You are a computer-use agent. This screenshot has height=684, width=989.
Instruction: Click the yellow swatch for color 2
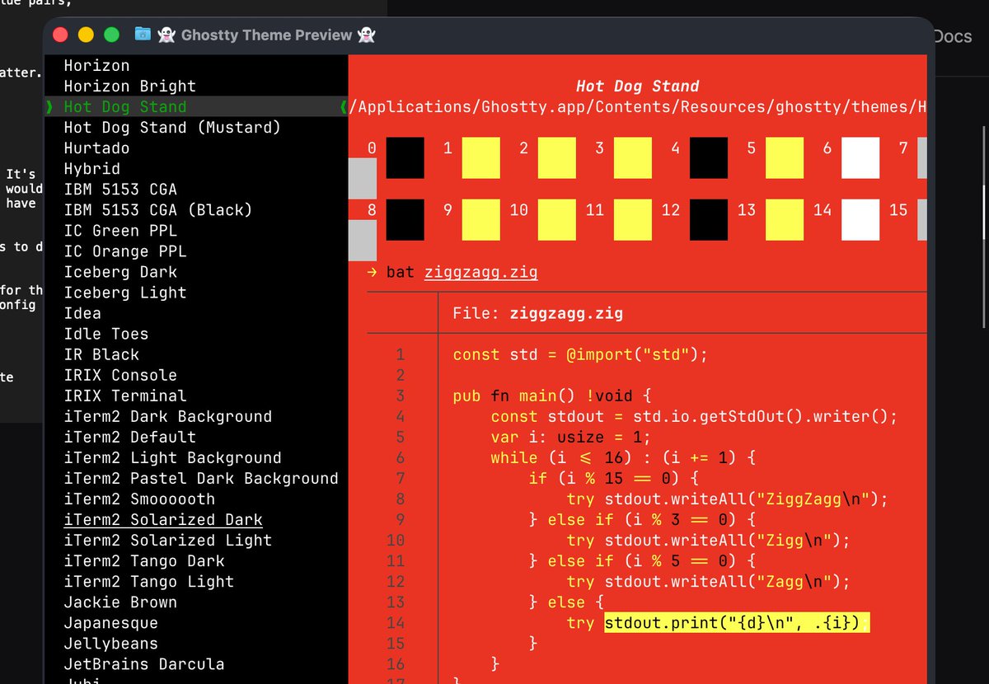tap(557, 158)
